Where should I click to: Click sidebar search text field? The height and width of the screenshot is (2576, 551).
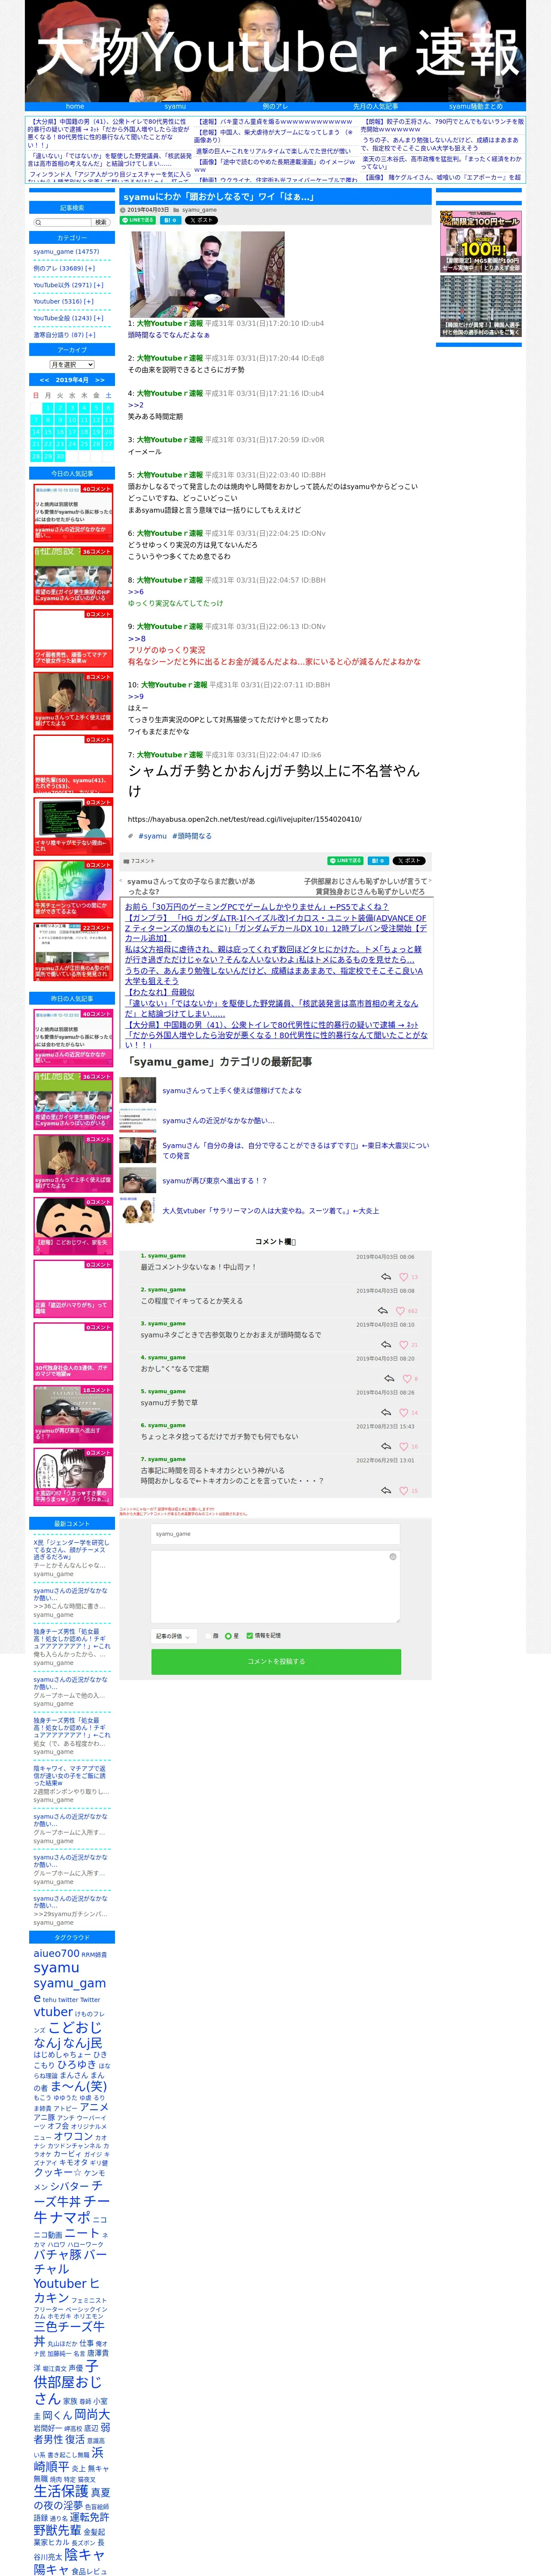coord(63,223)
